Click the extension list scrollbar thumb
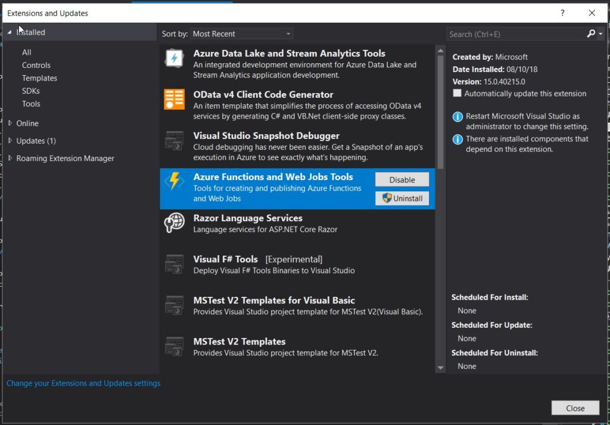 [x=440, y=112]
